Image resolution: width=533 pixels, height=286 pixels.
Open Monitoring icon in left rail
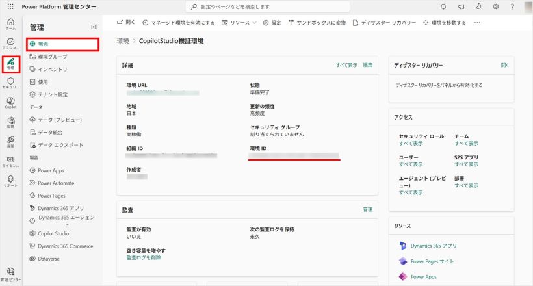tap(10, 122)
